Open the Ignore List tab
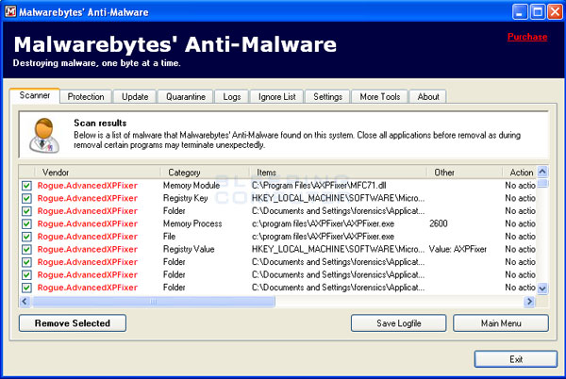This screenshot has width=566, height=379. [x=276, y=97]
